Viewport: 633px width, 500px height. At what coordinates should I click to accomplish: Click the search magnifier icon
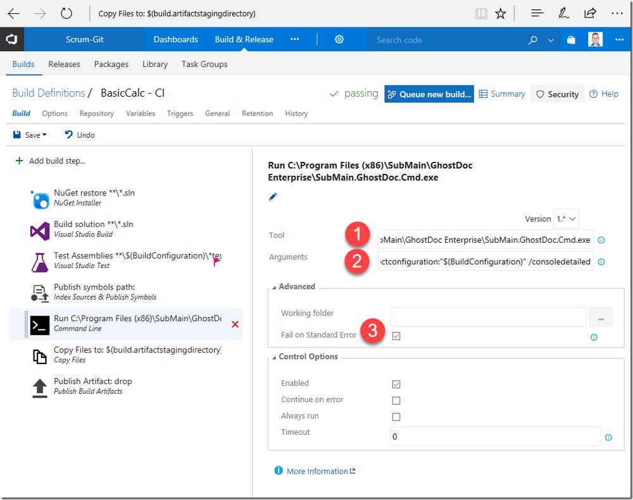[x=533, y=40]
